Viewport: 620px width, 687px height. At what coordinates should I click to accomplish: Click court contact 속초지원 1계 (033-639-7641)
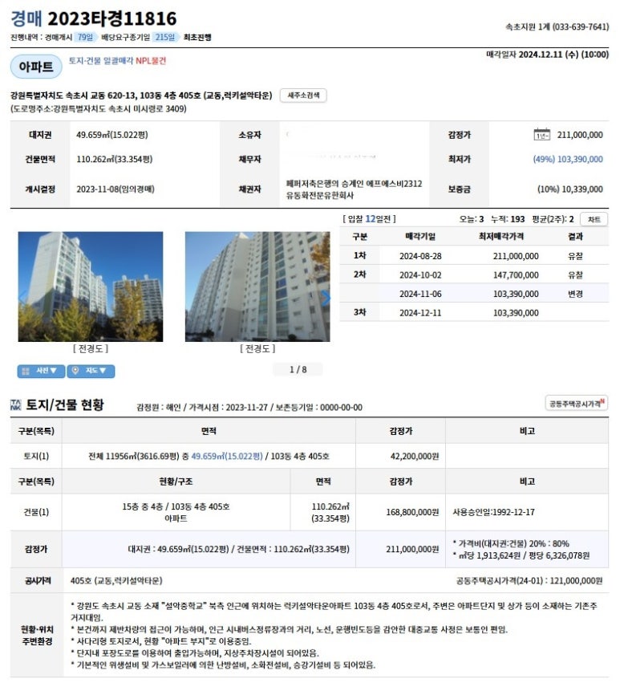(x=557, y=27)
